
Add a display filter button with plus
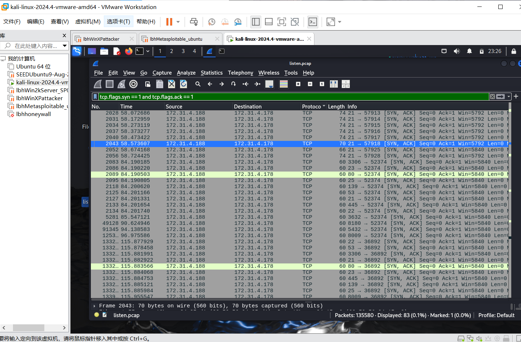pyautogui.click(x=516, y=96)
